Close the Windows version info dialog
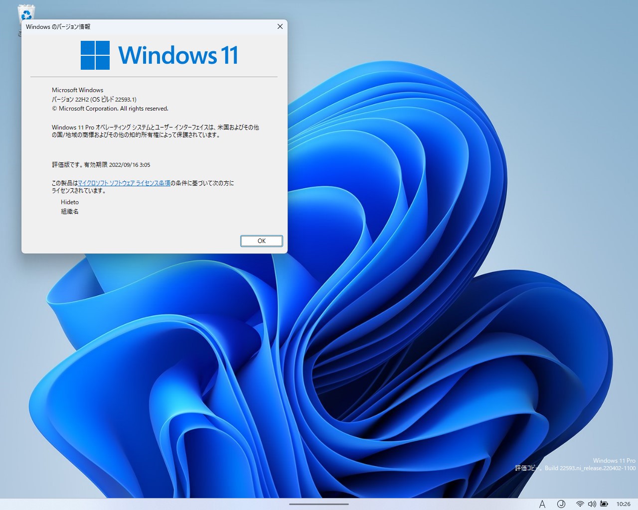This screenshot has height=510, width=638. point(280,26)
